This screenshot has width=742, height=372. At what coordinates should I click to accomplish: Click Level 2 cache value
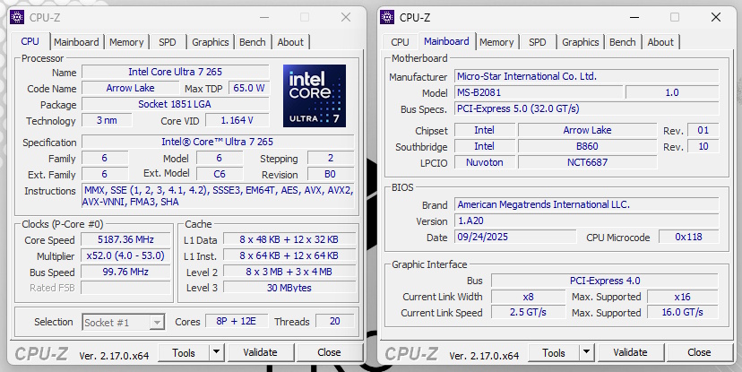pyautogui.click(x=289, y=272)
